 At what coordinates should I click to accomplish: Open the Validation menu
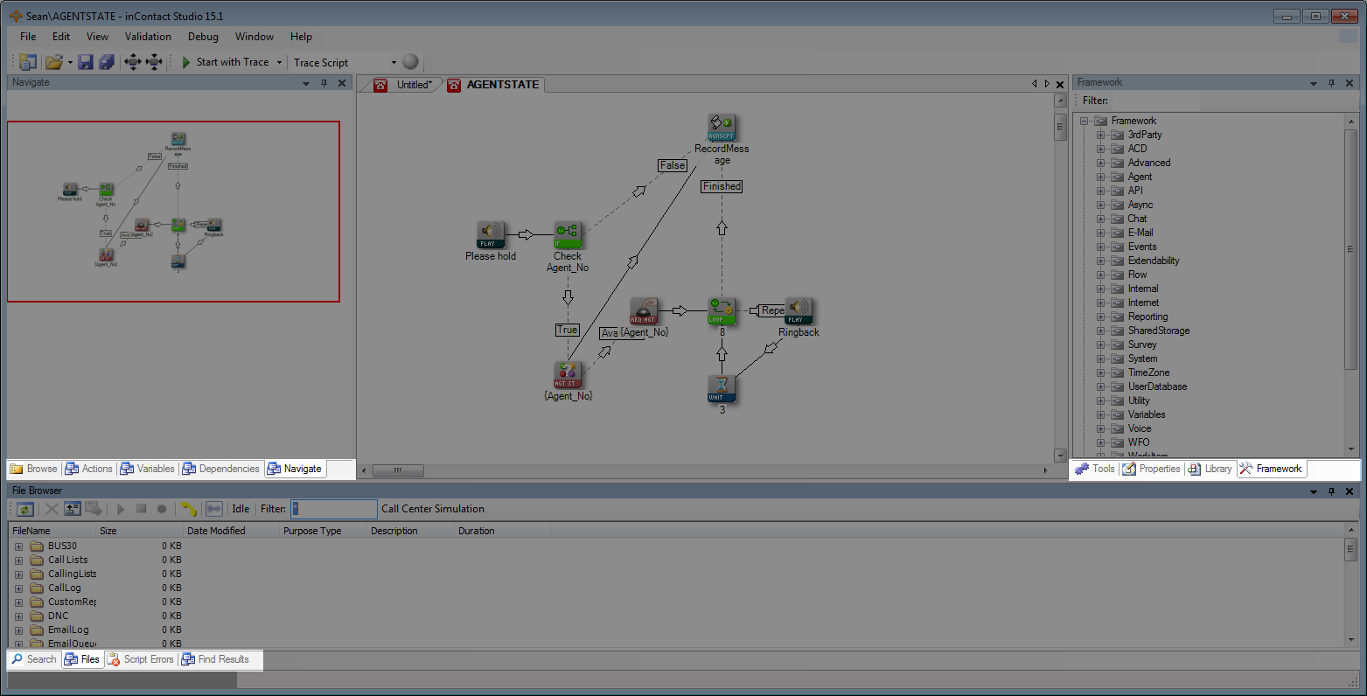pos(148,37)
